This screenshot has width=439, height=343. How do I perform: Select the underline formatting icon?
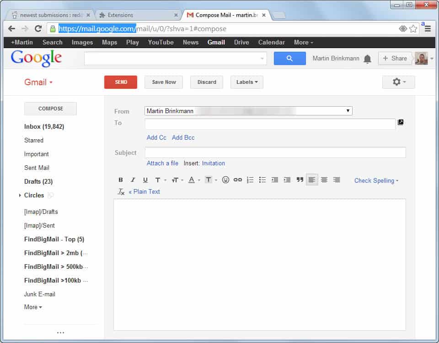point(145,180)
